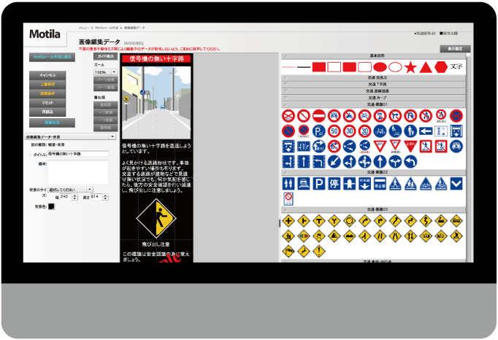
Task: Select the blue straight-ahead arrow round sign
Action: pos(380,161)
